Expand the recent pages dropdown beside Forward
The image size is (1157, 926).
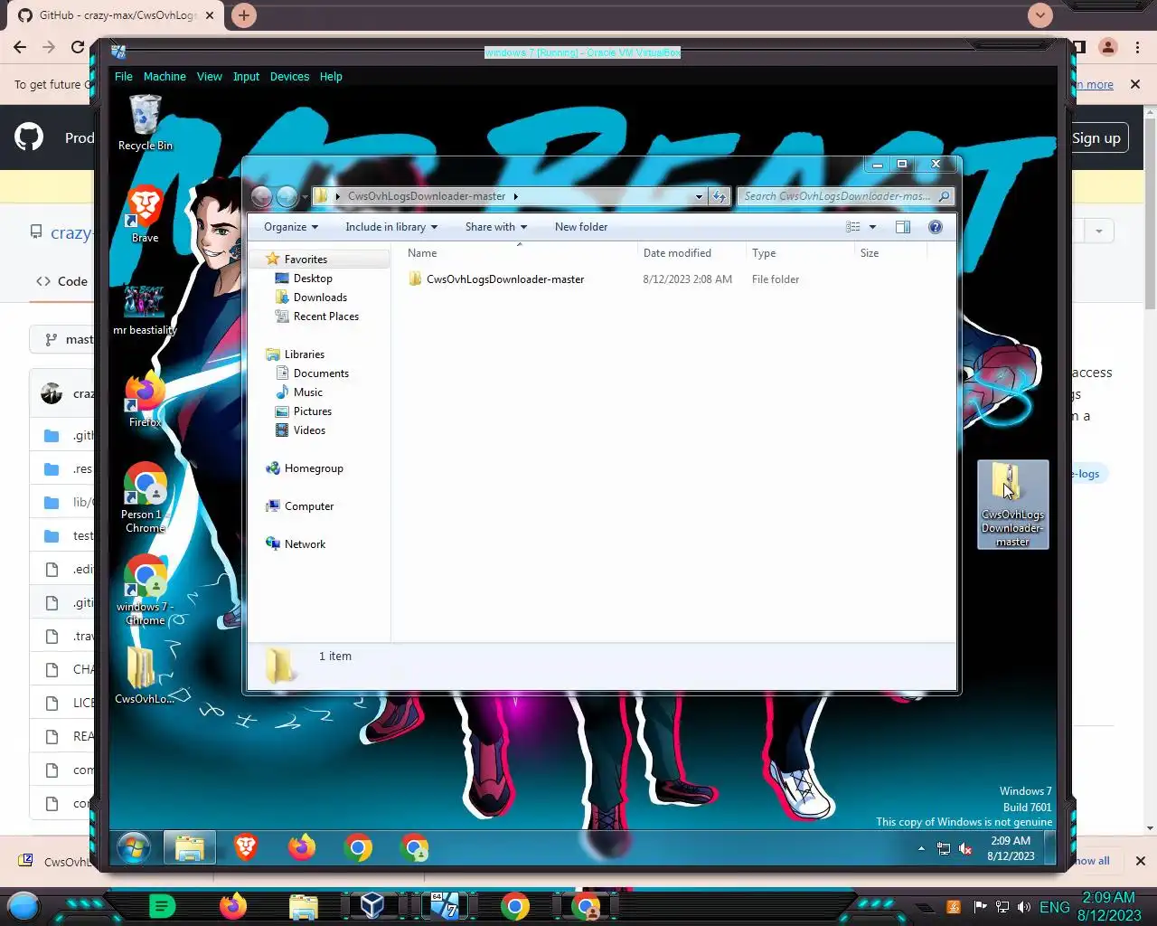click(305, 197)
